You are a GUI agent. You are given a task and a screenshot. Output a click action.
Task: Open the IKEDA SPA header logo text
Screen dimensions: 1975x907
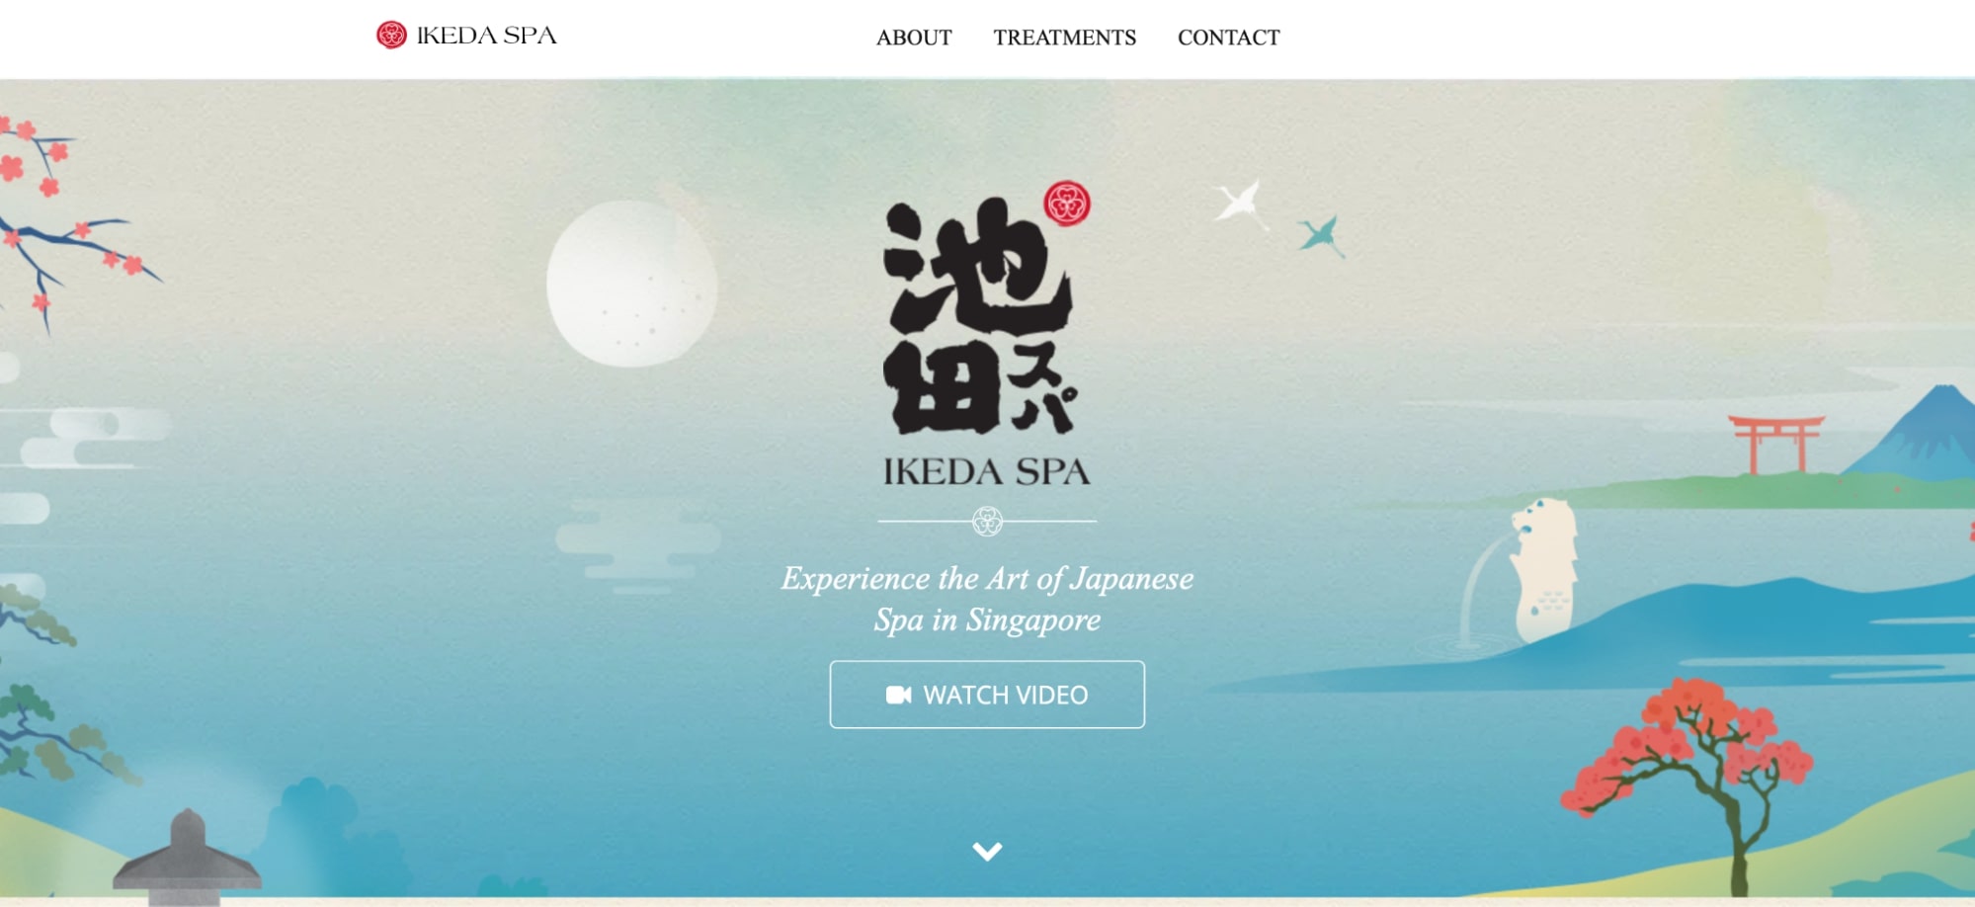coord(486,36)
